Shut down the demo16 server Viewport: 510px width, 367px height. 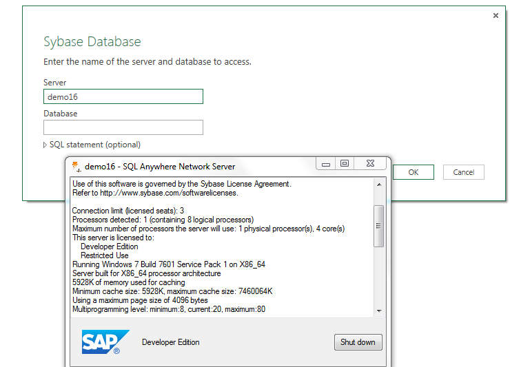pos(358,342)
